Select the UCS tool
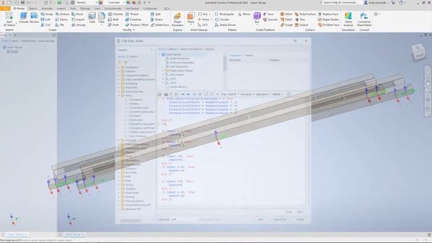The width and height of the screenshot is (432, 243). [202, 25]
